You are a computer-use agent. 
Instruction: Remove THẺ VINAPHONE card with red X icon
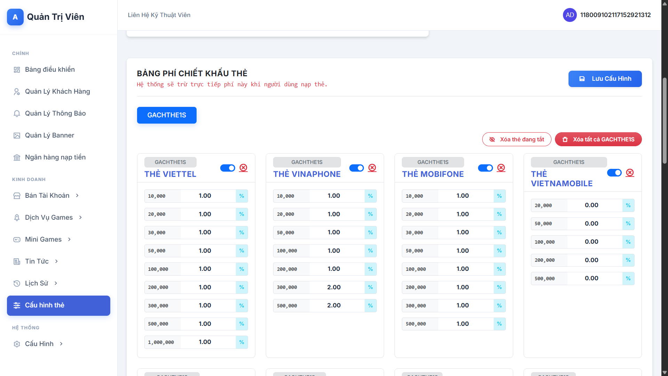coord(372,168)
